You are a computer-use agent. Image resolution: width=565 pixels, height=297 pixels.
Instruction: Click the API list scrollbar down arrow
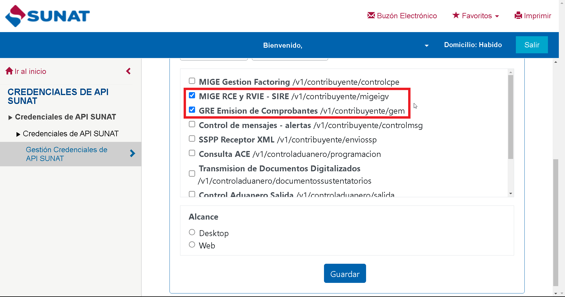click(x=511, y=194)
